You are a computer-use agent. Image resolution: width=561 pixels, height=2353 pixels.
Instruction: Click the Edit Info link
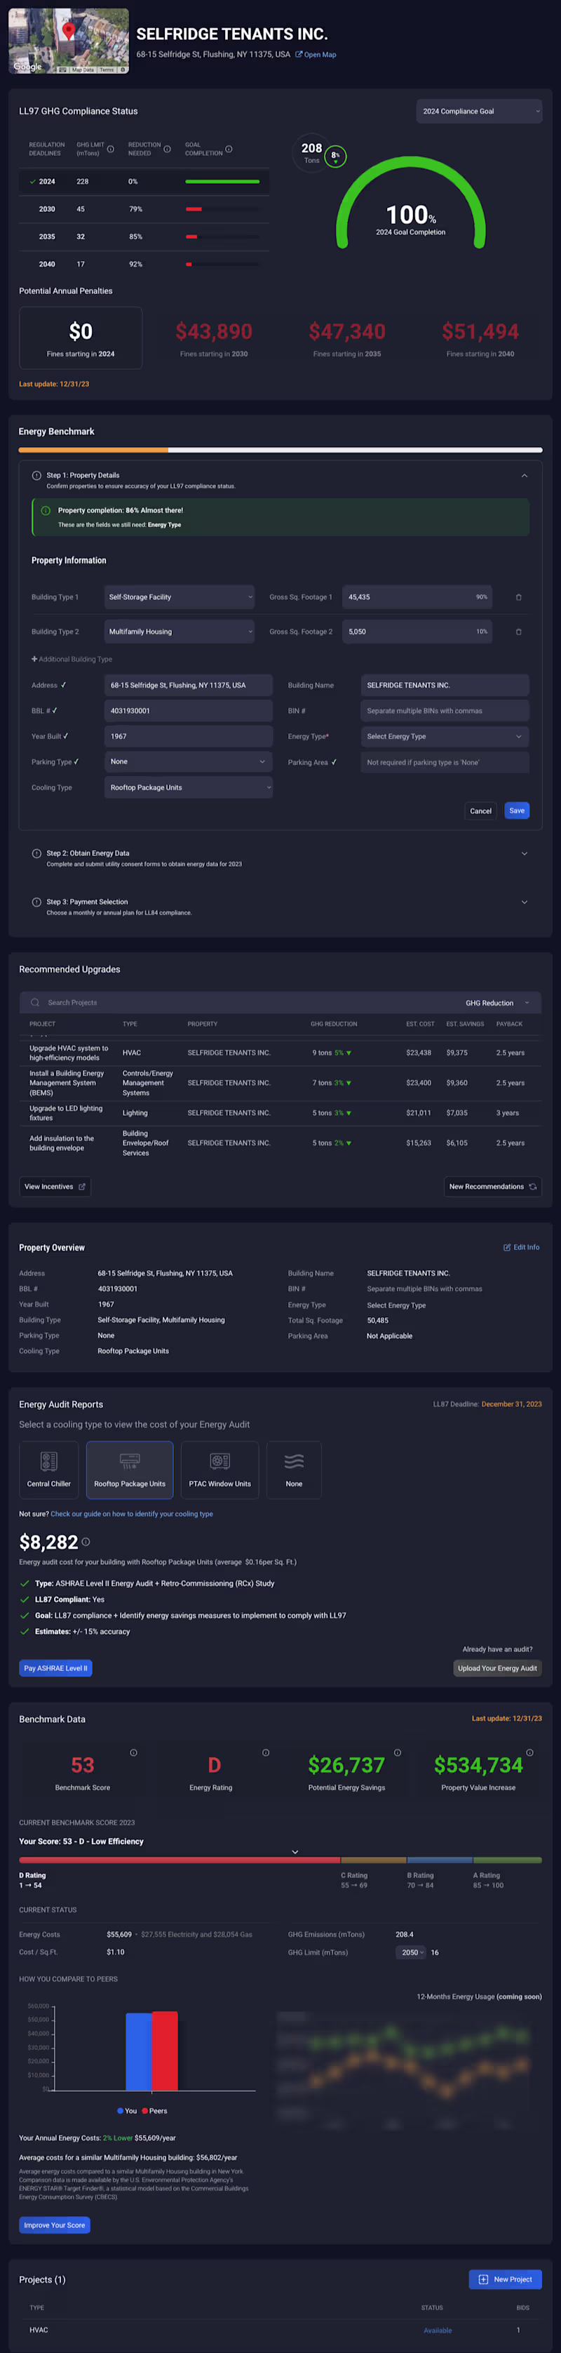(521, 1248)
